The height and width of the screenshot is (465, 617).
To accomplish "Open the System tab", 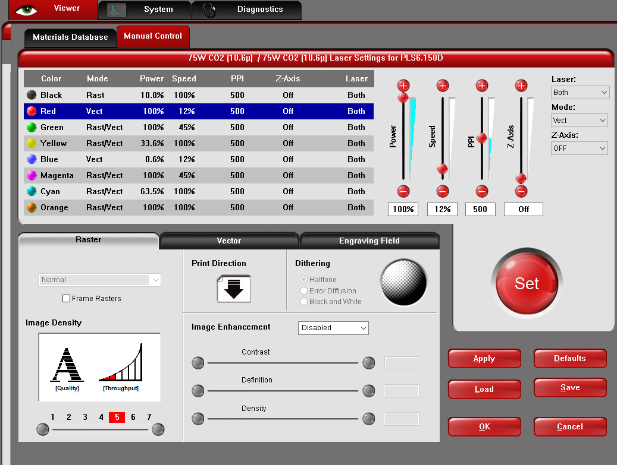I will [x=145, y=10].
